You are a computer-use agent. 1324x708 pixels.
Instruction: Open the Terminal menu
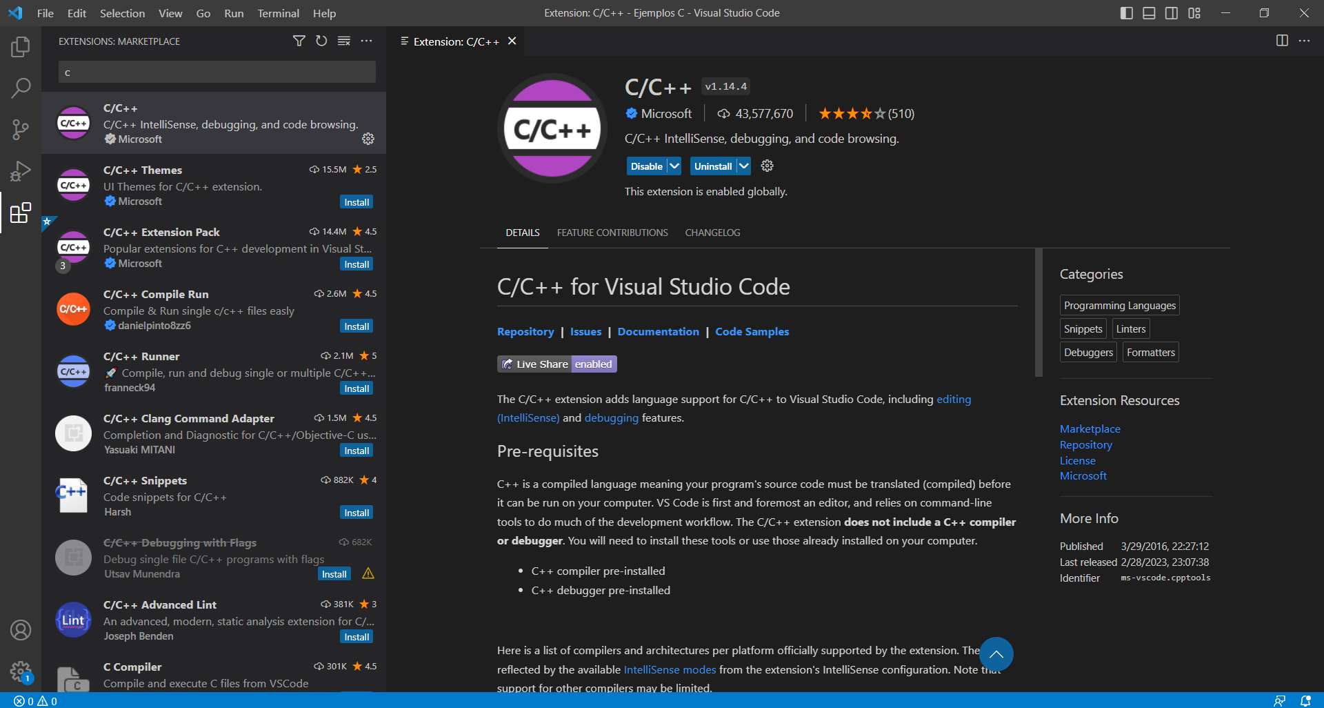pyautogui.click(x=278, y=12)
